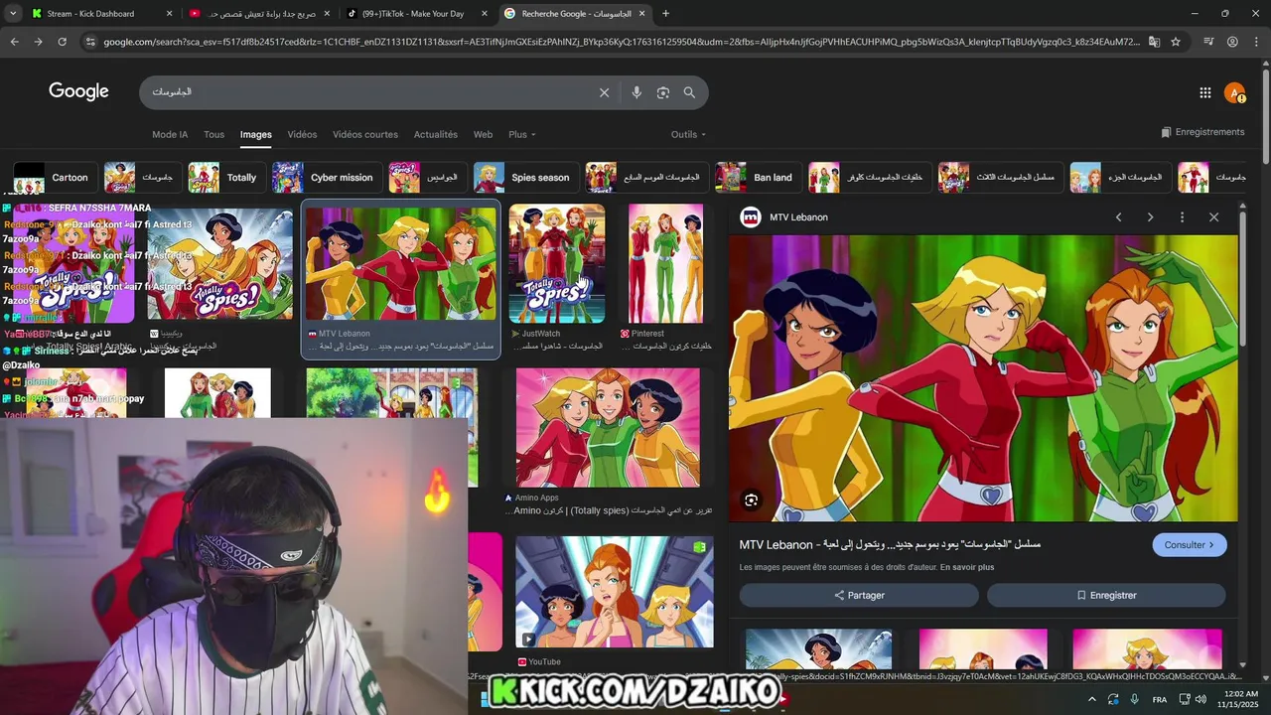1271x715 pixels.
Task: Switch to Vidéos tab
Action: (x=302, y=134)
